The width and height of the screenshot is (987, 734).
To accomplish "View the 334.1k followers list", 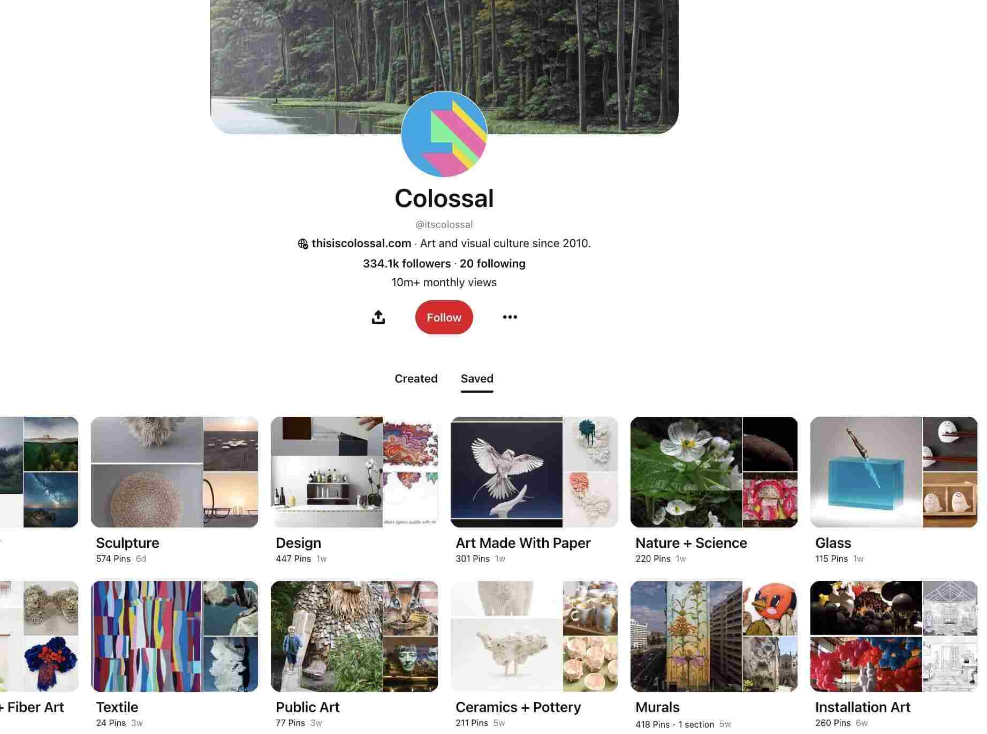I will tap(407, 264).
